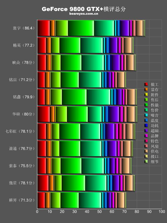
Task: Click the 功耗 legend label
Action: click(154, 125)
